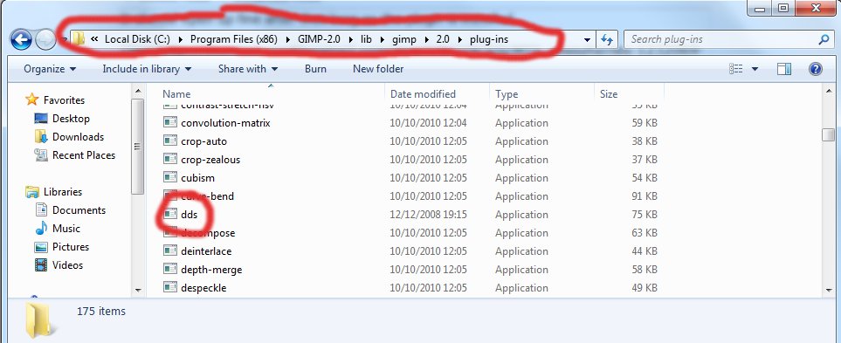Select the decompose file name

(208, 233)
